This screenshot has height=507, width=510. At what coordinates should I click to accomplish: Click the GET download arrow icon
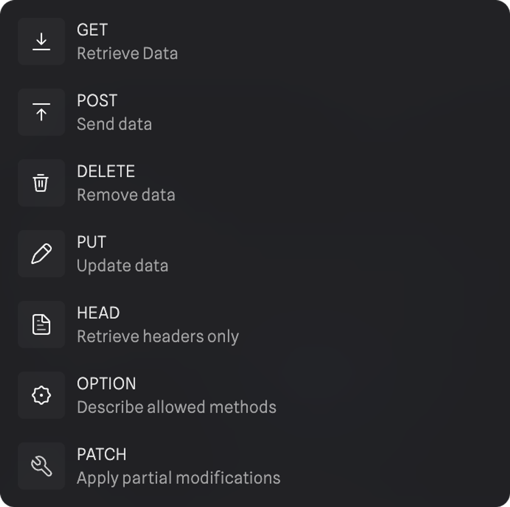coord(41,42)
